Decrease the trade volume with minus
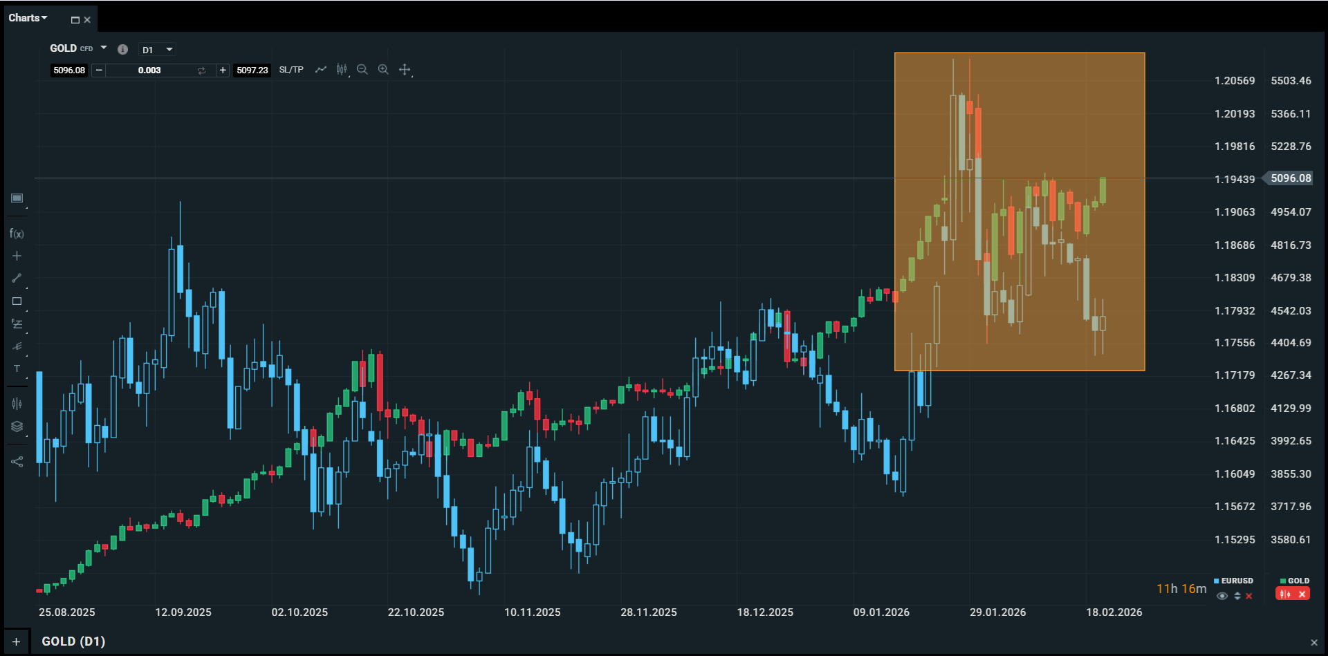The height and width of the screenshot is (656, 1328). (99, 71)
